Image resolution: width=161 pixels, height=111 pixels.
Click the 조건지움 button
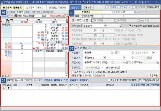coord(154,76)
